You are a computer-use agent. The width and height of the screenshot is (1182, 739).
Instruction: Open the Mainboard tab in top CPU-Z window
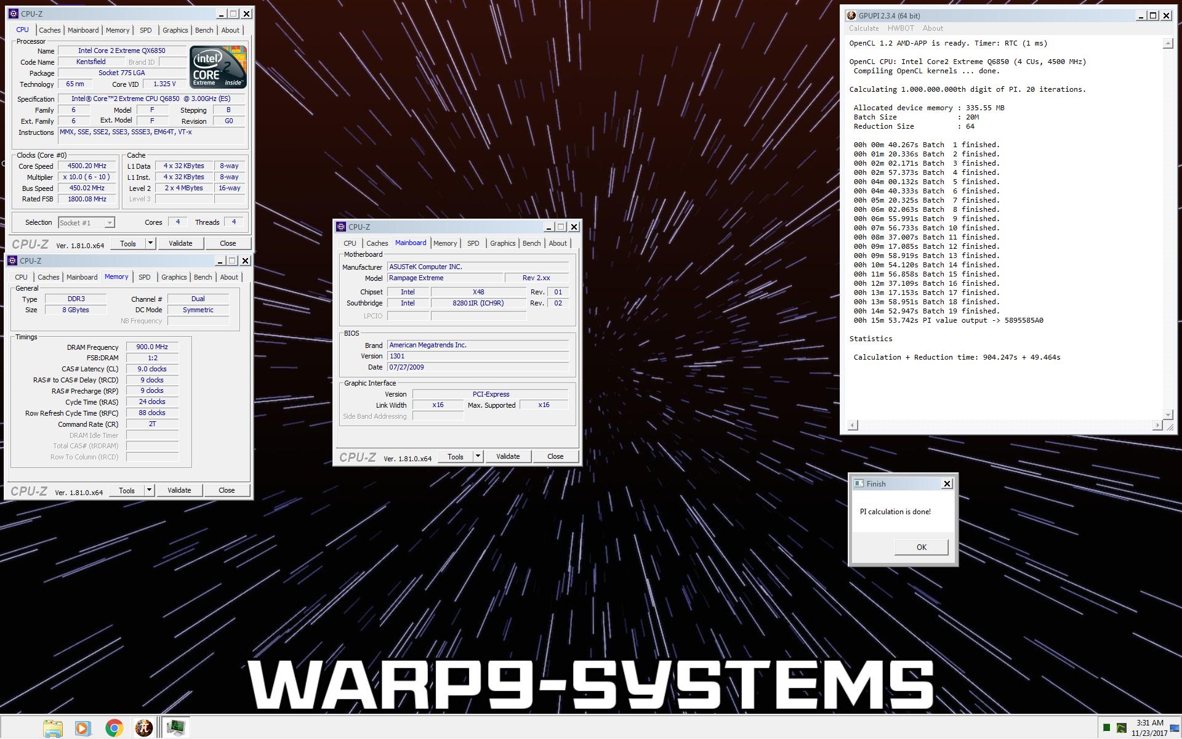click(x=83, y=30)
